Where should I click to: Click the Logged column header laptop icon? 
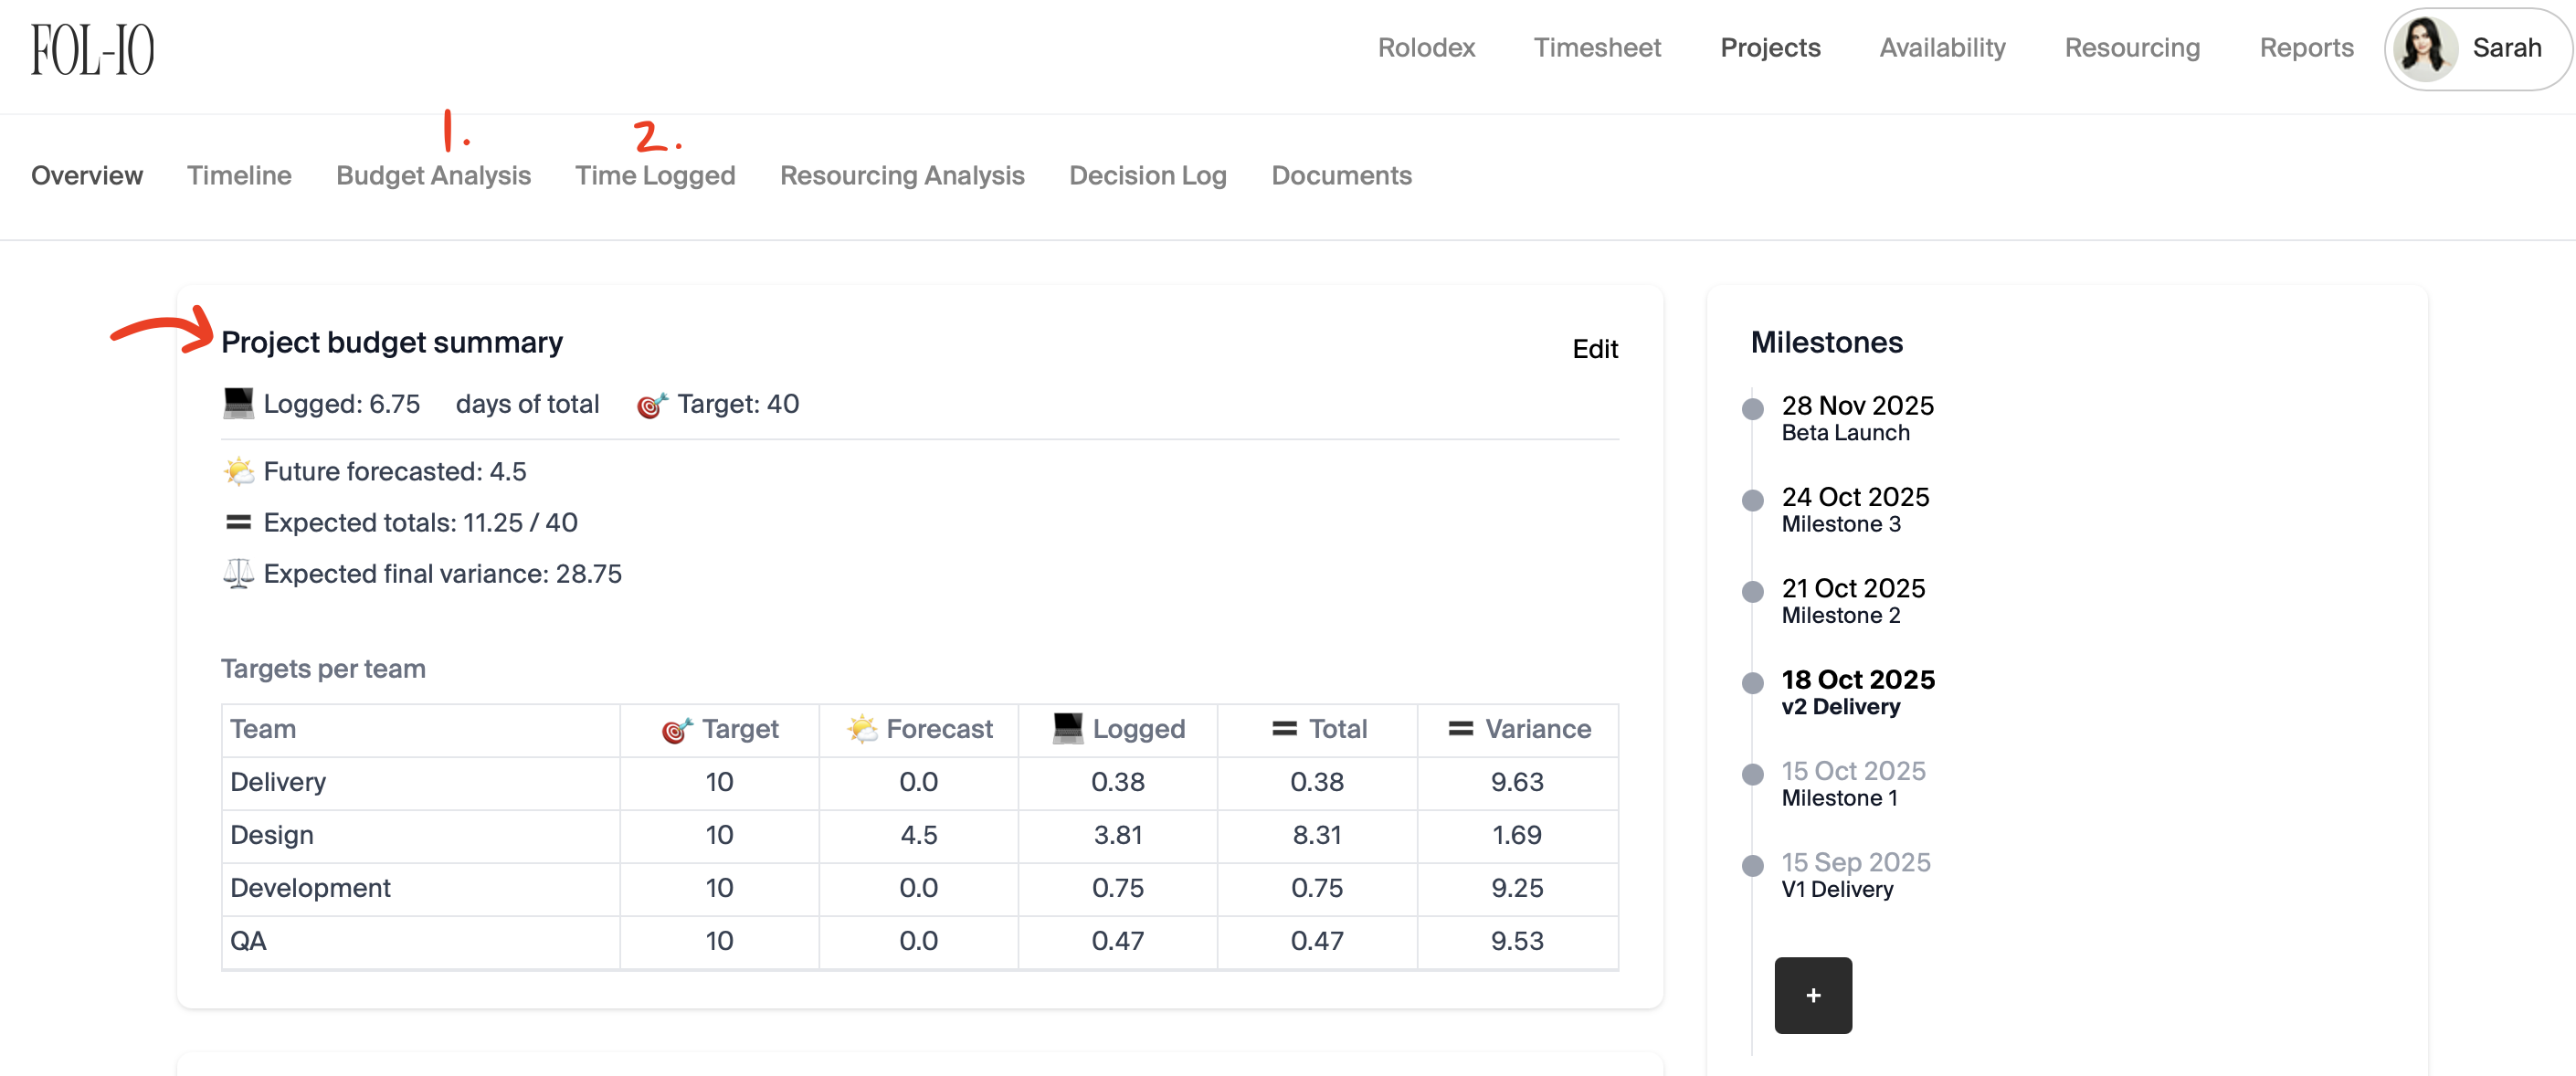(1068, 728)
